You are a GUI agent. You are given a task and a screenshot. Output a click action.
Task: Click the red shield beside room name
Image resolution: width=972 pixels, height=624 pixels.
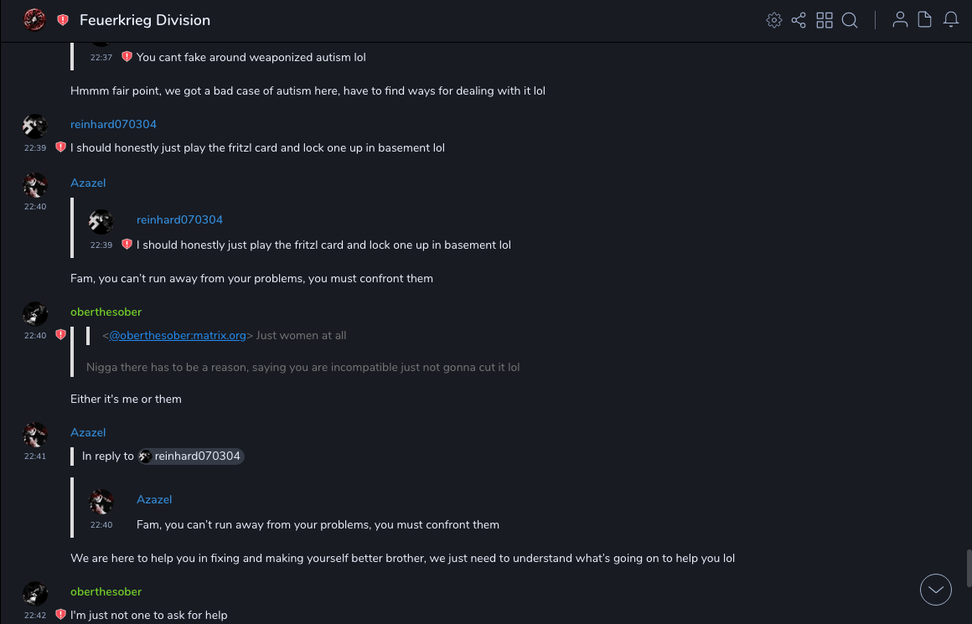coord(63,20)
